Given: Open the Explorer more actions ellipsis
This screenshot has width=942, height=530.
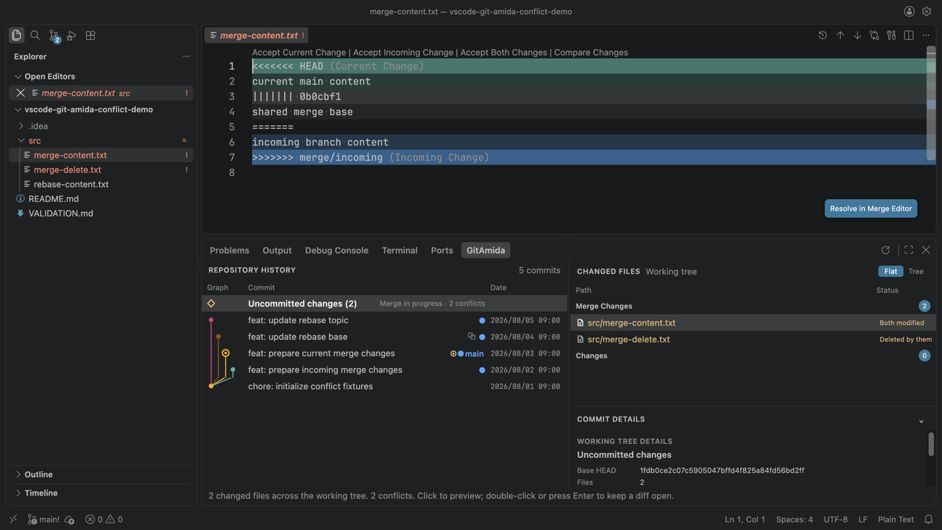Looking at the screenshot, I should [187, 57].
